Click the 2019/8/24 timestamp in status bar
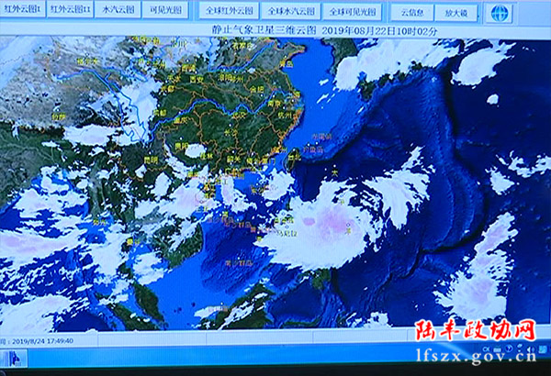This screenshot has height=376, width=551. click(42, 341)
